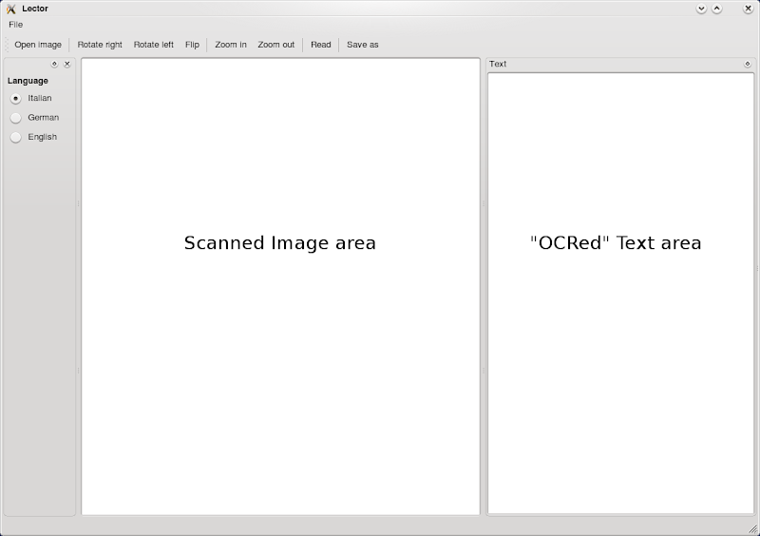Image resolution: width=760 pixels, height=536 pixels.
Task: Click the window resize grip
Action: pyautogui.click(x=753, y=530)
